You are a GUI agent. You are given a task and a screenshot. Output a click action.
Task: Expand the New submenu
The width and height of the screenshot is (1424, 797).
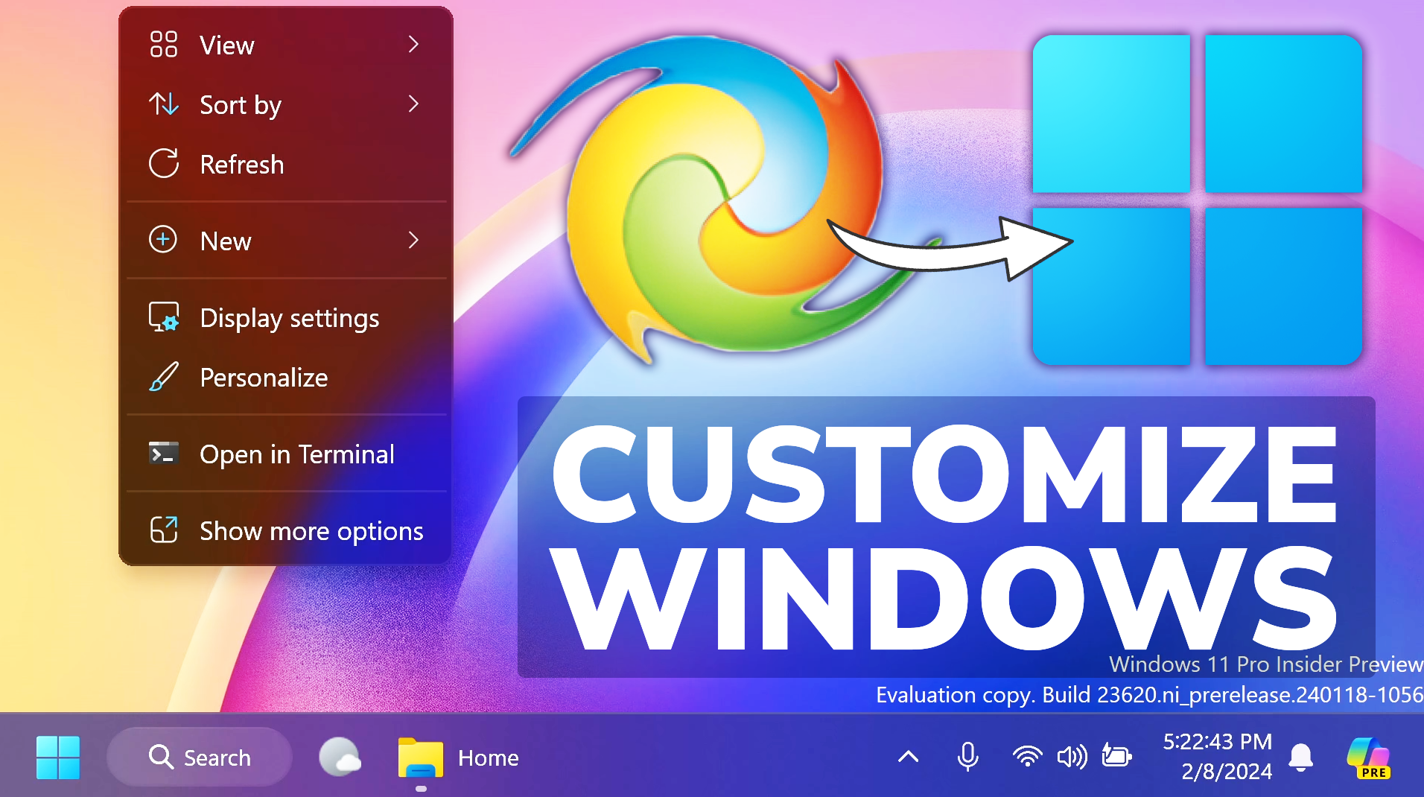tap(415, 240)
